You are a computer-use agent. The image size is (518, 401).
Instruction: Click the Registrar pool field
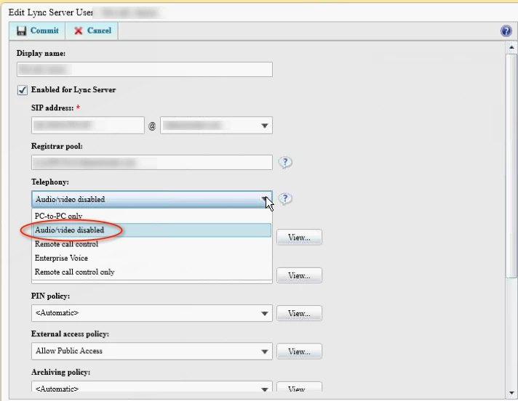(x=152, y=163)
